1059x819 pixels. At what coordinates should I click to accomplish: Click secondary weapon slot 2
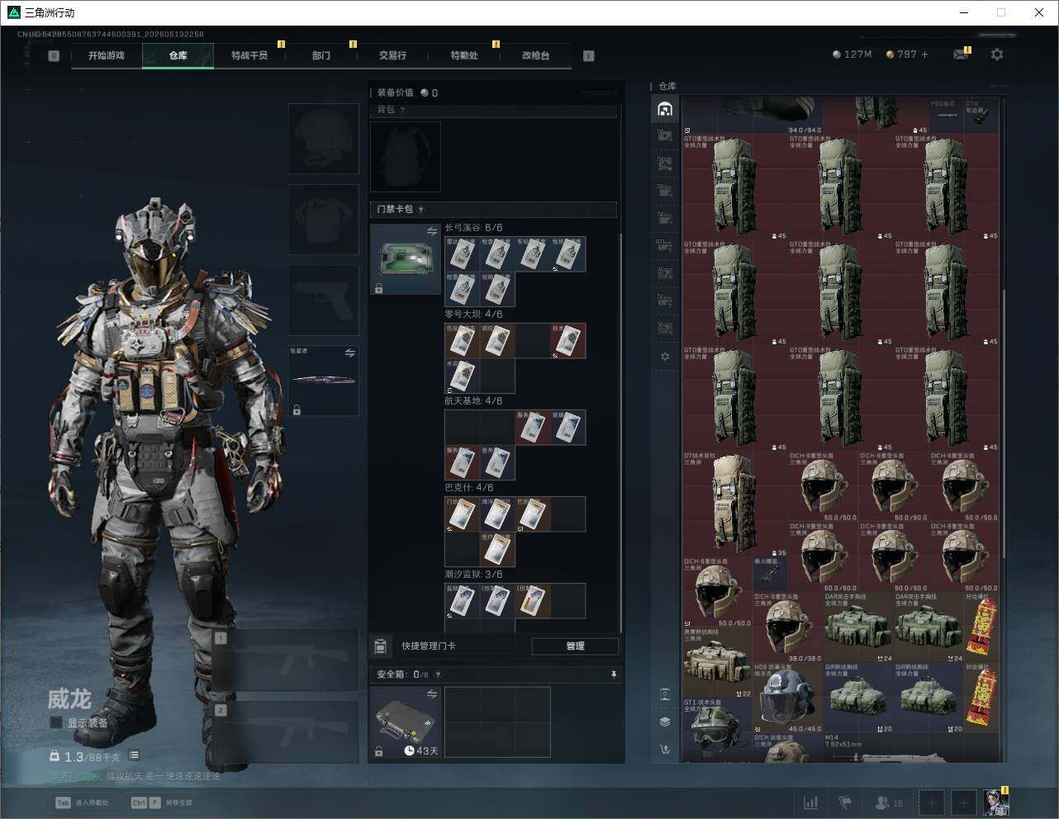tap(285, 732)
